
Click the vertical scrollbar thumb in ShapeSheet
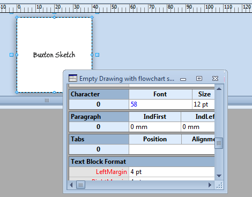(219, 143)
